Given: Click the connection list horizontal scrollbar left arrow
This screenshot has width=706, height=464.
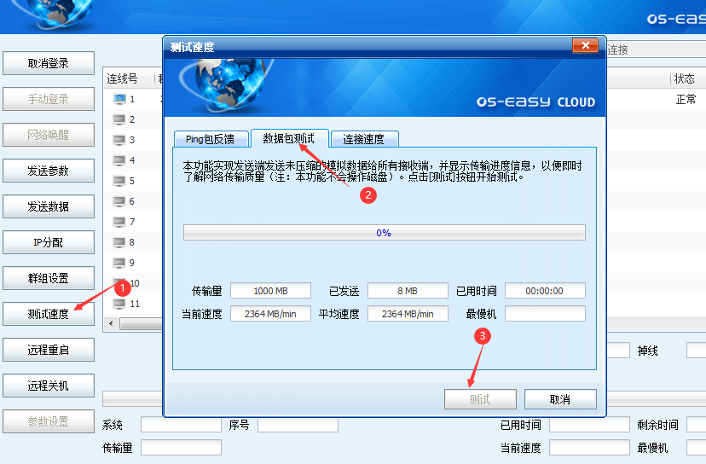Looking at the screenshot, I should 110,324.
